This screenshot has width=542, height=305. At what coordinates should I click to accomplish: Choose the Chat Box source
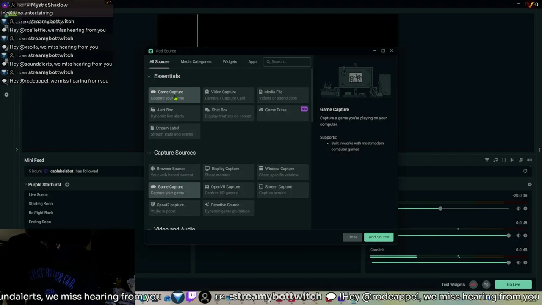228,113
